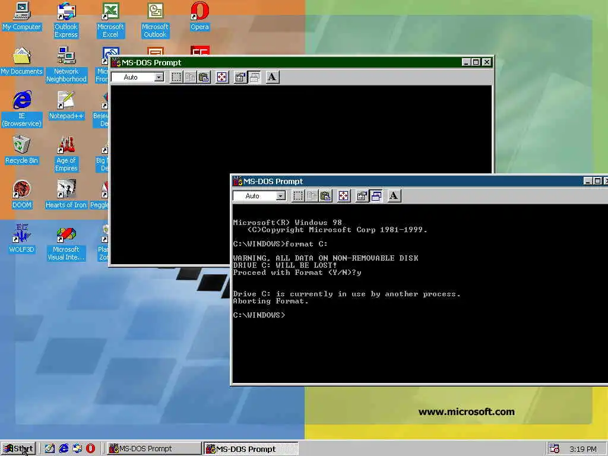Click Mark icon in back MS-DOS Prompt toolbar
The image size is (608, 456).
coord(176,77)
